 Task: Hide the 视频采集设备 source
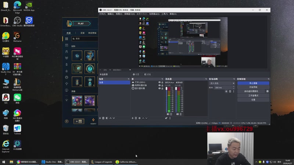(159, 85)
